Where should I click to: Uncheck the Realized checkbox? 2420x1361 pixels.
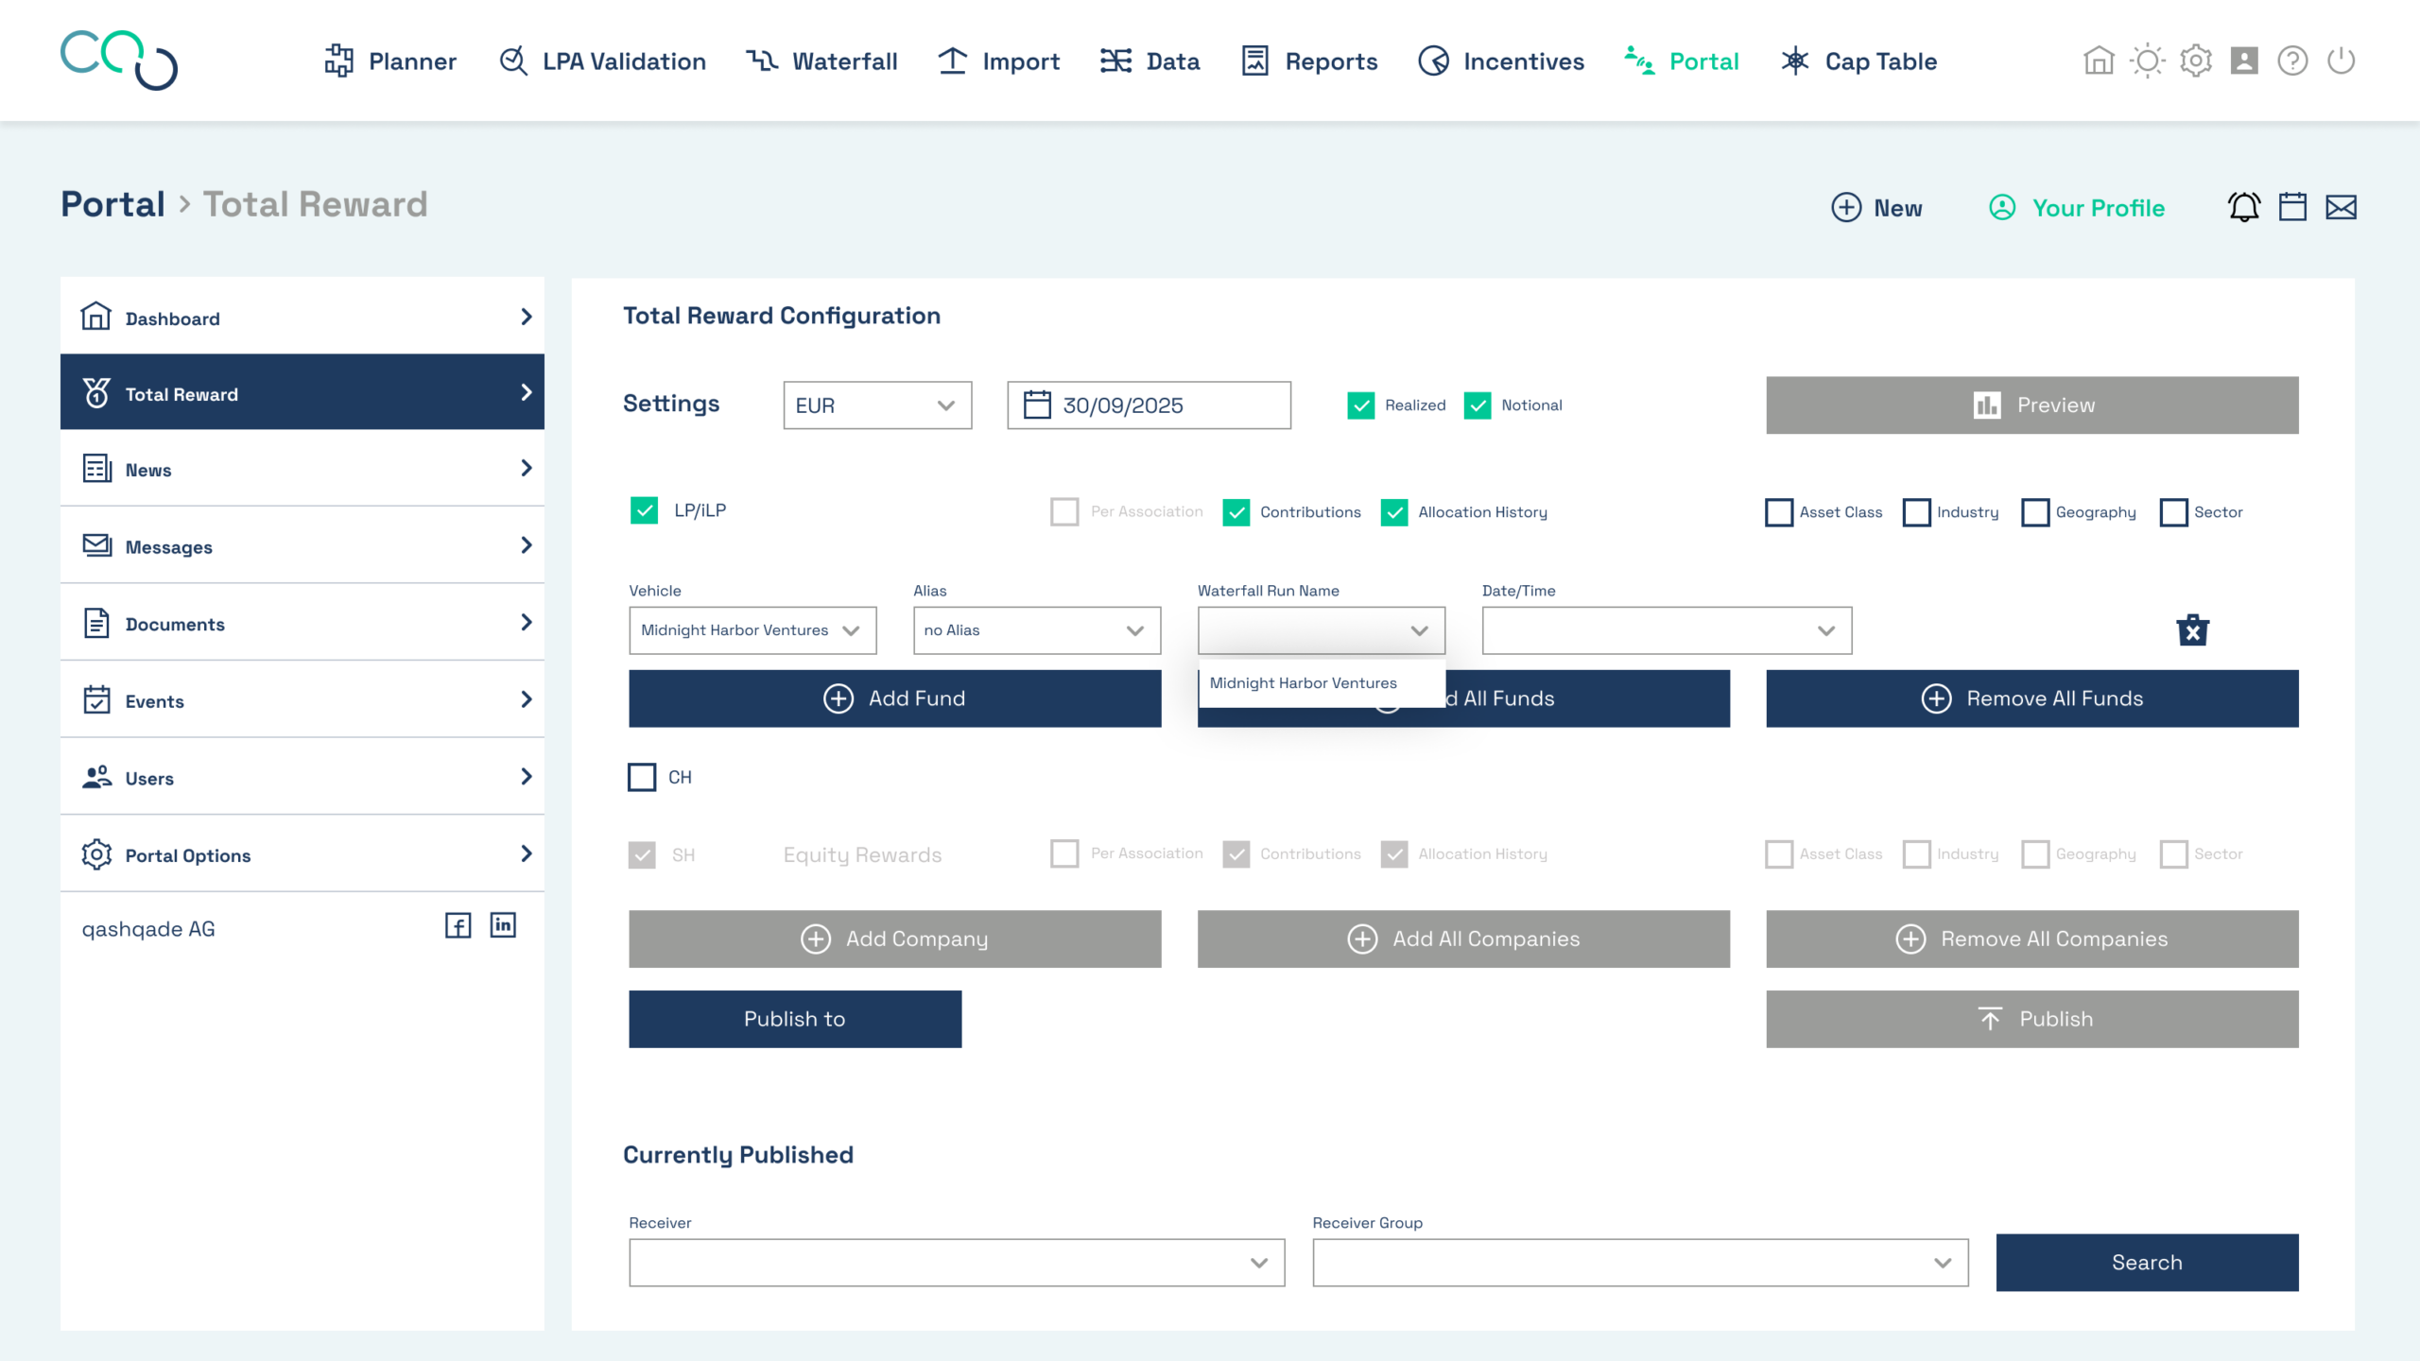pos(1360,405)
